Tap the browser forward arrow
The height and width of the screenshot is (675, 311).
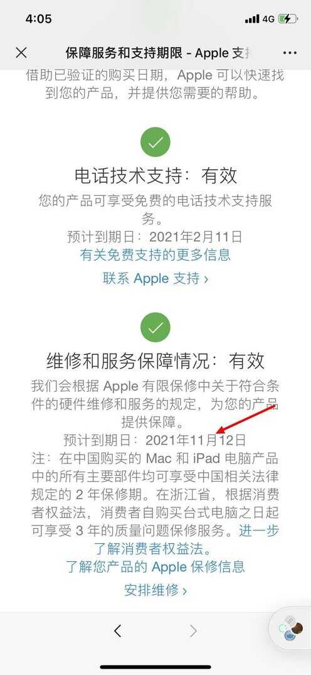(x=193, y=631)
